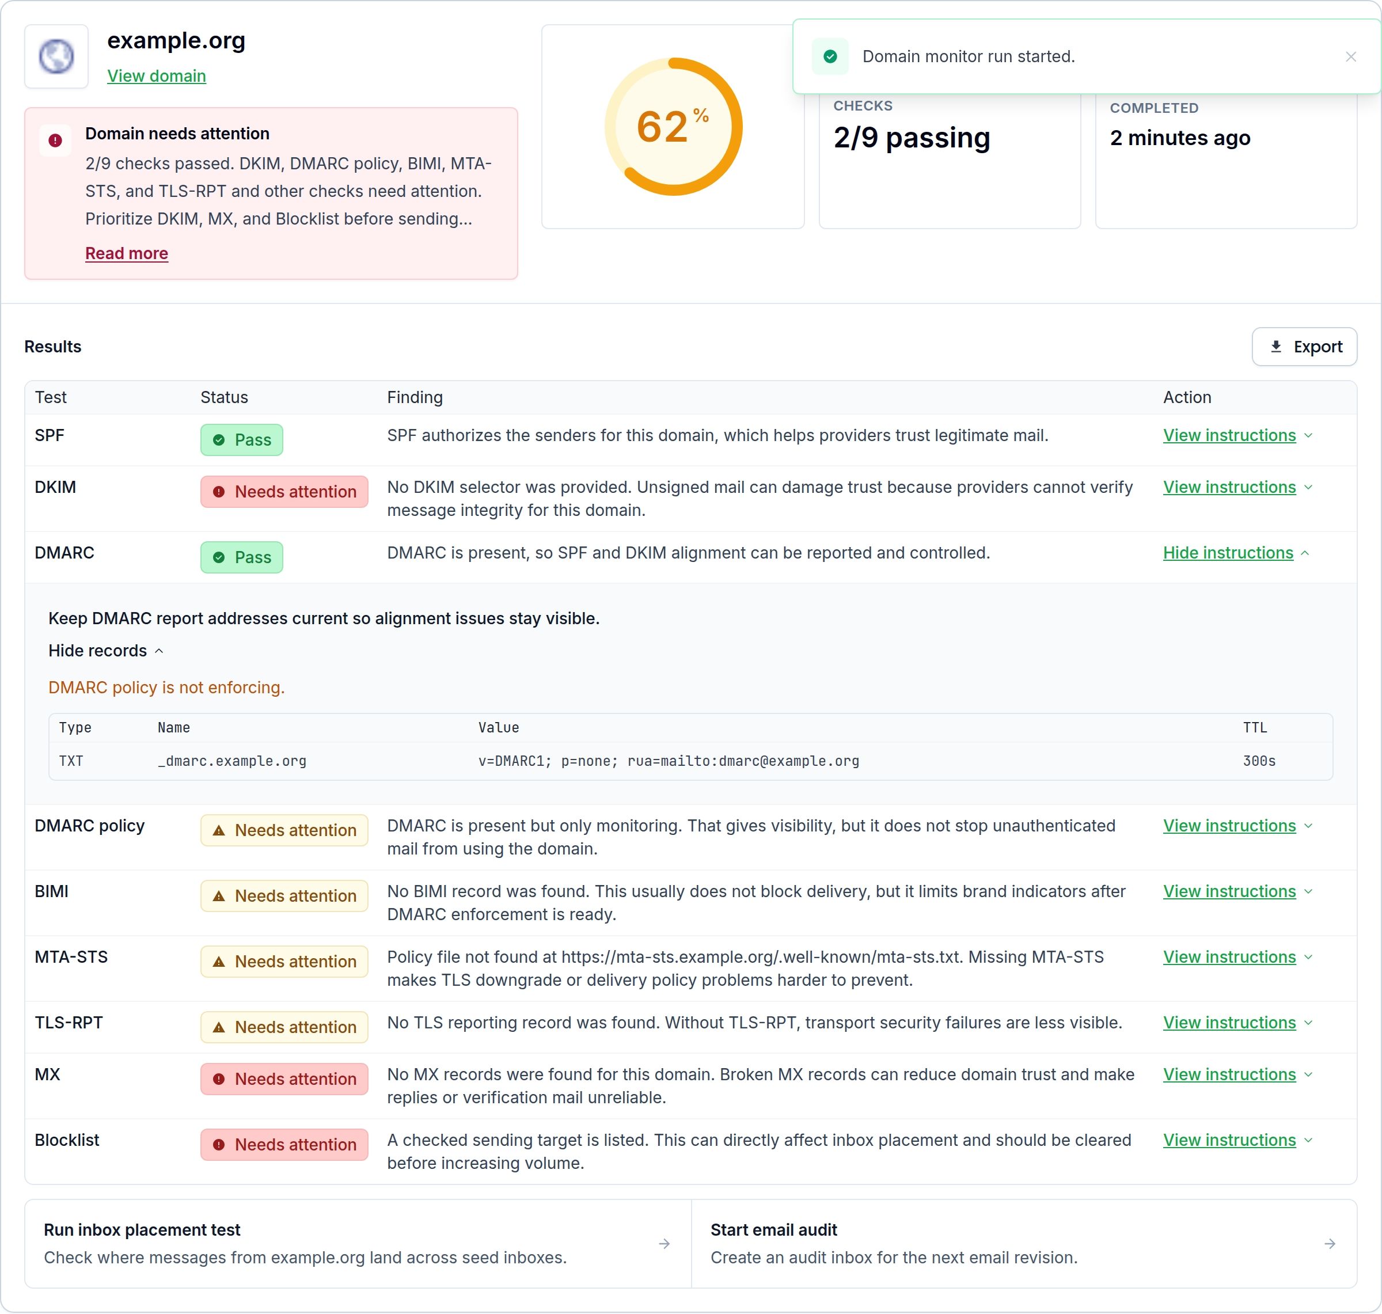Image resolution: width=1382 pixels, height=1314 pixels.
Task: Click the SPF Pass check icon
Action: (219, 440)
